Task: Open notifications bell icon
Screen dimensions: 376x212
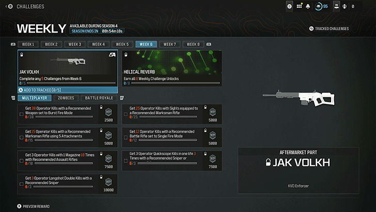Action: 308,6
